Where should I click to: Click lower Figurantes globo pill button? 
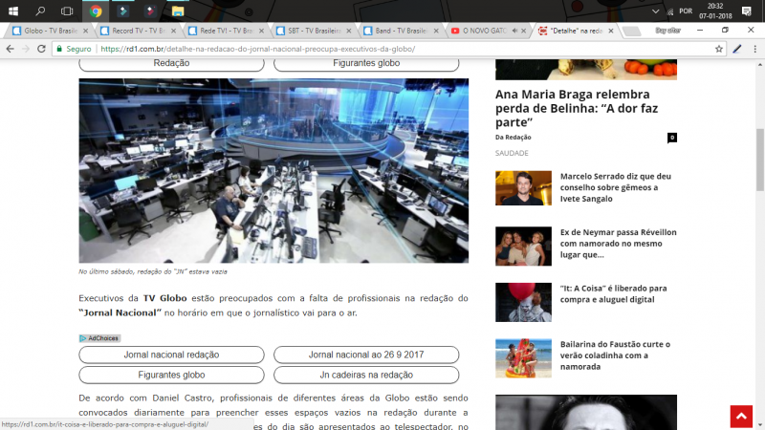171,375
